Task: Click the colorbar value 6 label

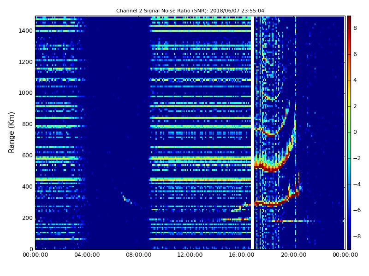Action: click(x=355, y=54)
